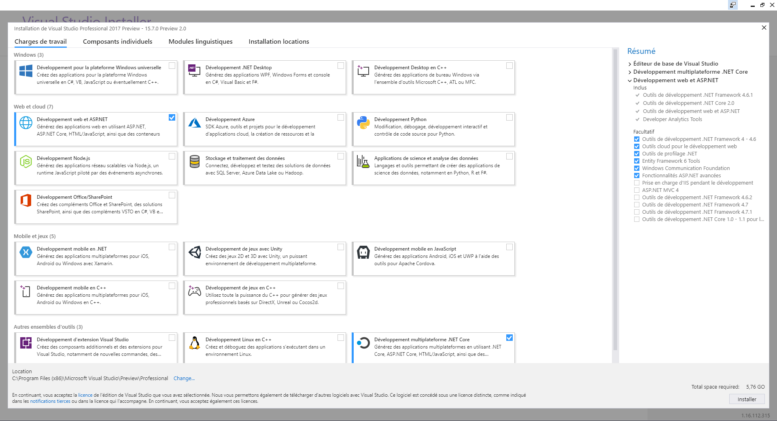Click the Unity game development icon
Screen dimensions: 777x421
click(195, 252)
